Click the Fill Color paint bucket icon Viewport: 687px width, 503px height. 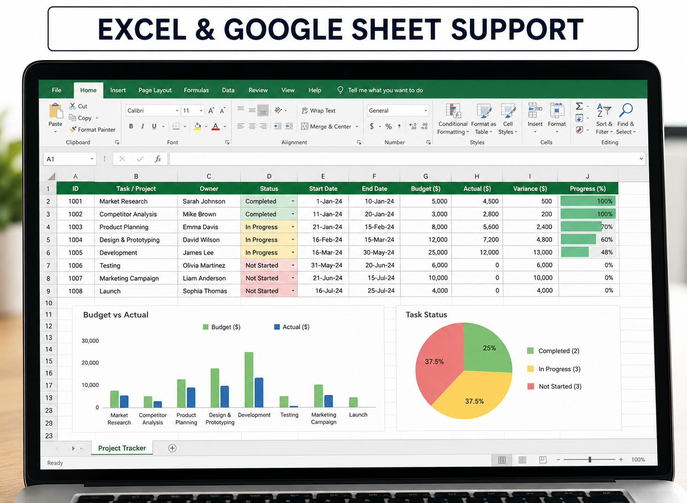tap(198, 126)
